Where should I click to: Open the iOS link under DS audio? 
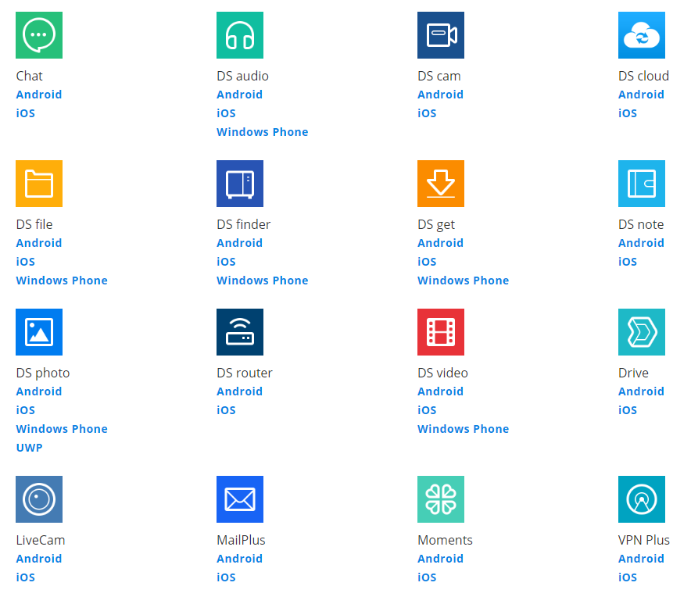click(226, 113)
